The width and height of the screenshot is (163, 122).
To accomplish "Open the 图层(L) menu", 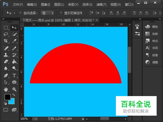I will [x=59, y=5].
